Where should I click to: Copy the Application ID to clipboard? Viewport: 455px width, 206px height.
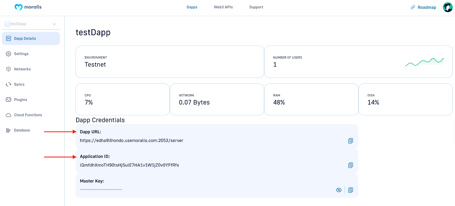coord(351,165)
